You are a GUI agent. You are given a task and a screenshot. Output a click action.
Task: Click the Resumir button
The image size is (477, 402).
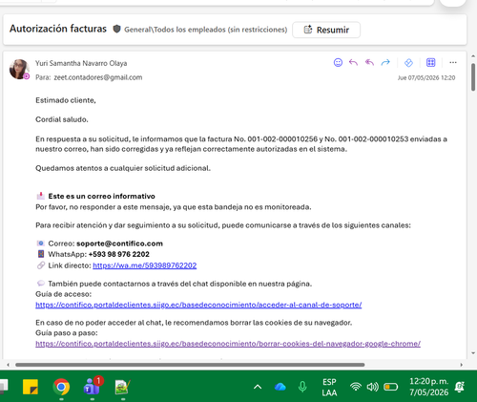[326, 30]
